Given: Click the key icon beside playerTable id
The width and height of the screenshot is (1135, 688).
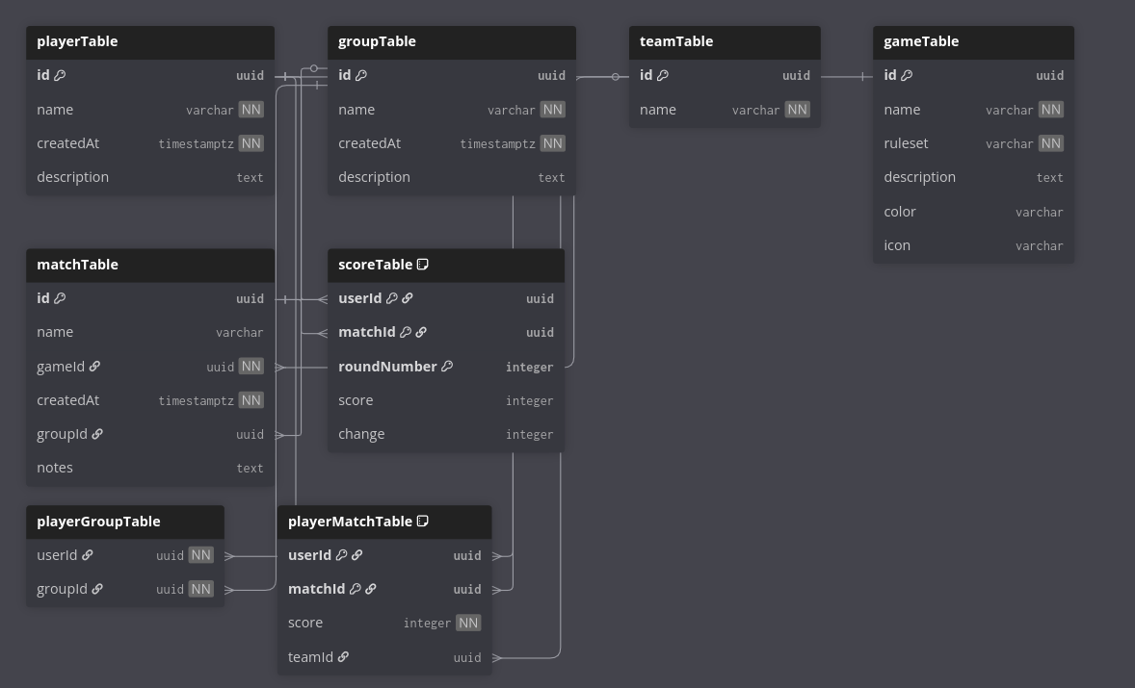Looking at the screenshot, I should (x=60, y=75).
